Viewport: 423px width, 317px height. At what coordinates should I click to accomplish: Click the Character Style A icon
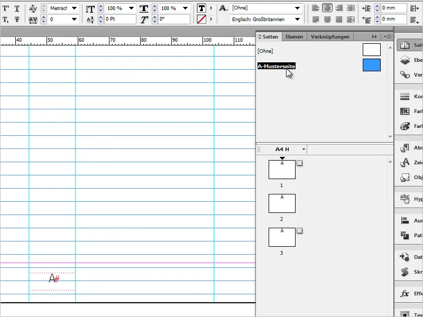[x=223, y=8]
